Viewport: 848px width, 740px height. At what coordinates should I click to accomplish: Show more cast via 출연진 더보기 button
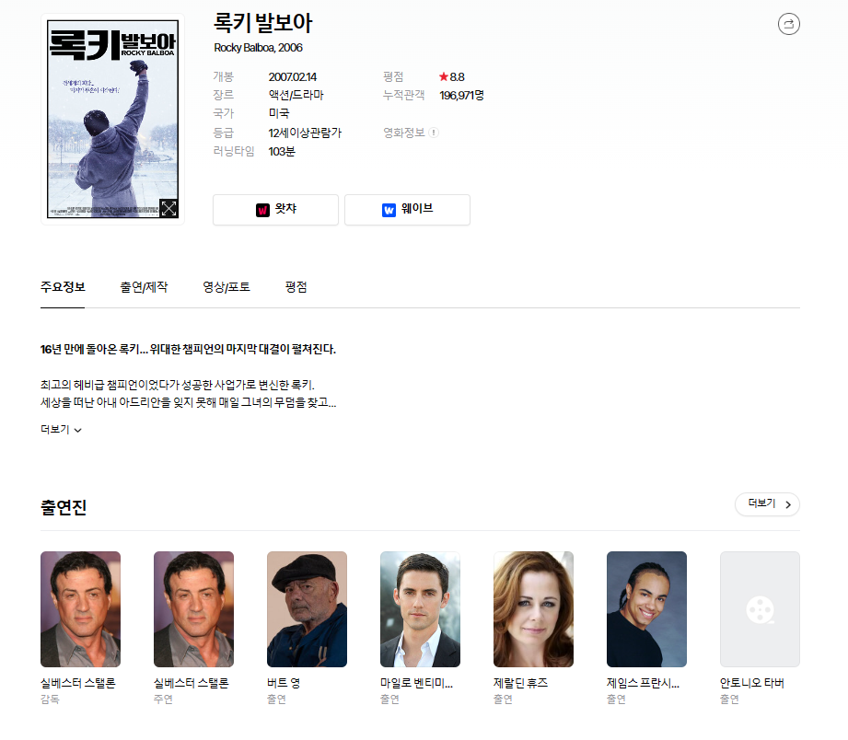coord(767,504)
